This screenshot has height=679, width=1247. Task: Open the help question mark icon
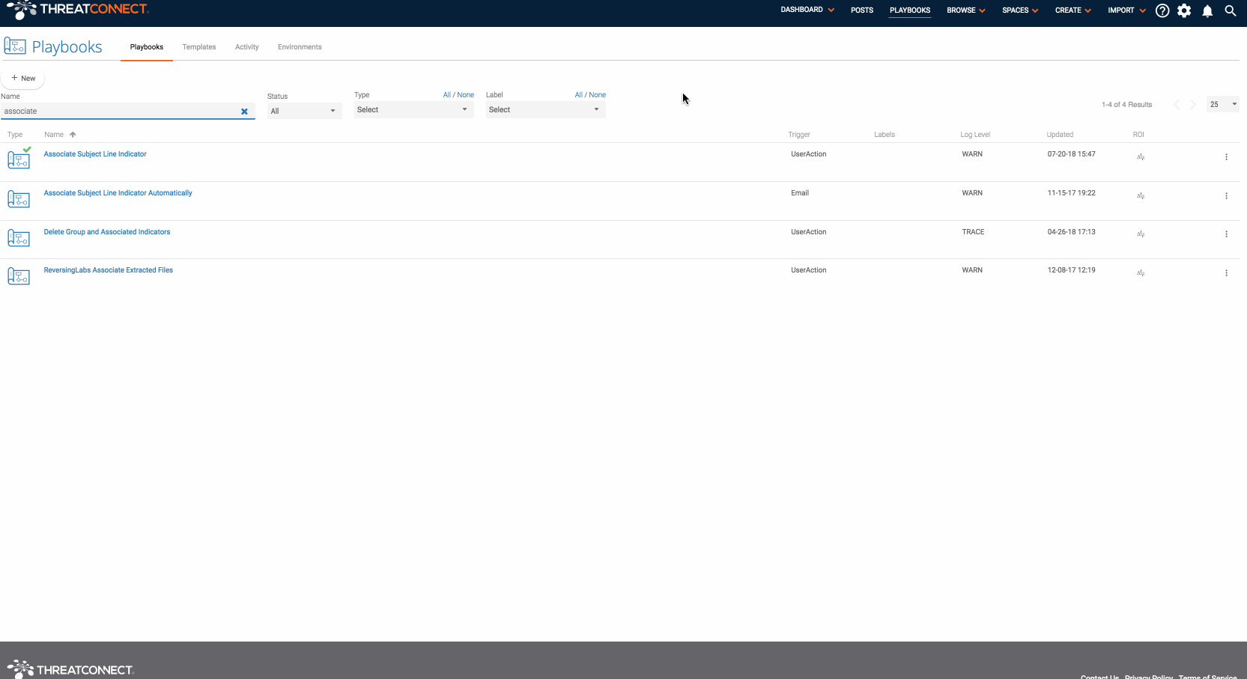1162,10
